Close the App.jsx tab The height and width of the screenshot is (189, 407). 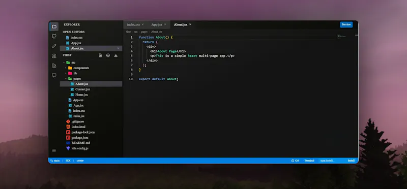[x=165, y=24]
